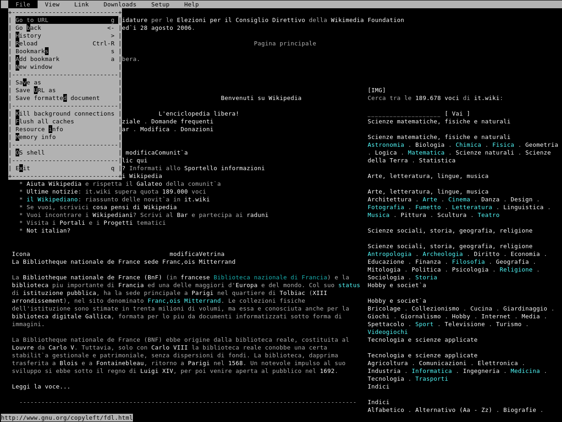This screenshot has width=562, height=422.
Task: Choose Add bookmark entry
Action: (65, 59)
